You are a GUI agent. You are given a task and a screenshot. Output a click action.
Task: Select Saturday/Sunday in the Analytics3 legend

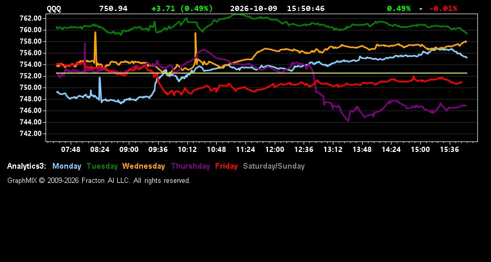click(x=274, y=167)
